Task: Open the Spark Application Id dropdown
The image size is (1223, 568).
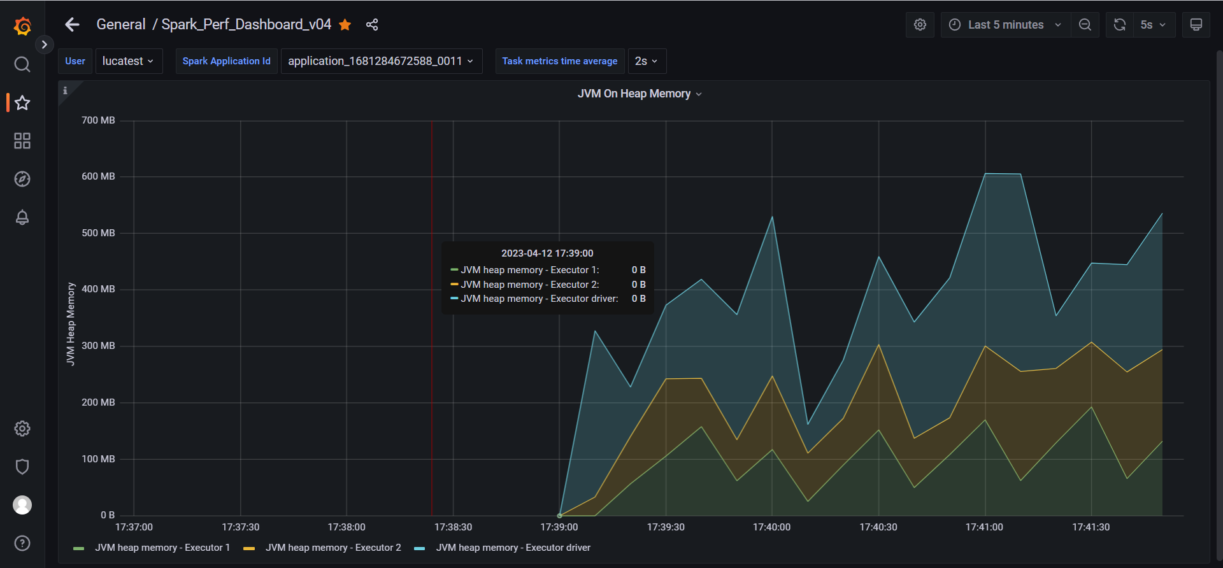Action: pyautogui.click(x=382, y=61)
